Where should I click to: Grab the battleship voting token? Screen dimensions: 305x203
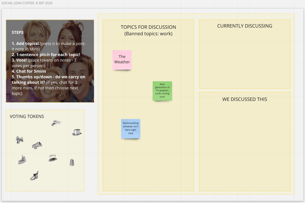22,159
